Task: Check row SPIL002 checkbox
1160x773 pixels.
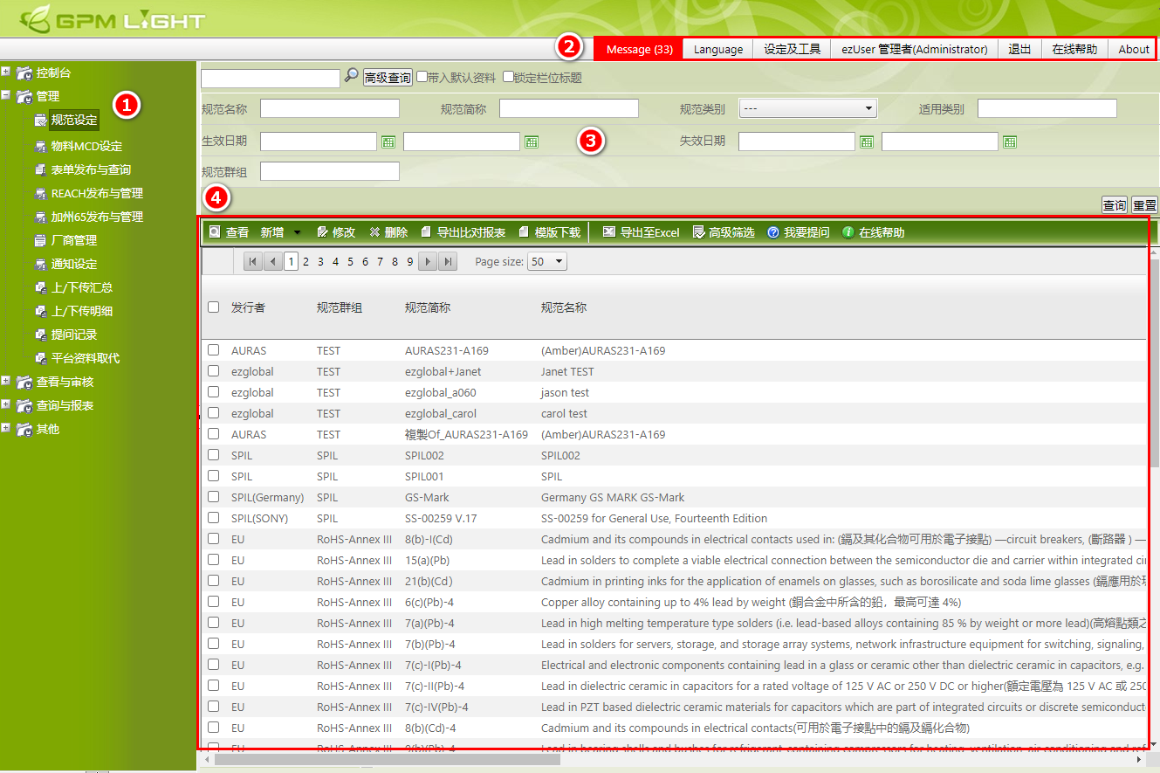Action: (x=214, y=455)
